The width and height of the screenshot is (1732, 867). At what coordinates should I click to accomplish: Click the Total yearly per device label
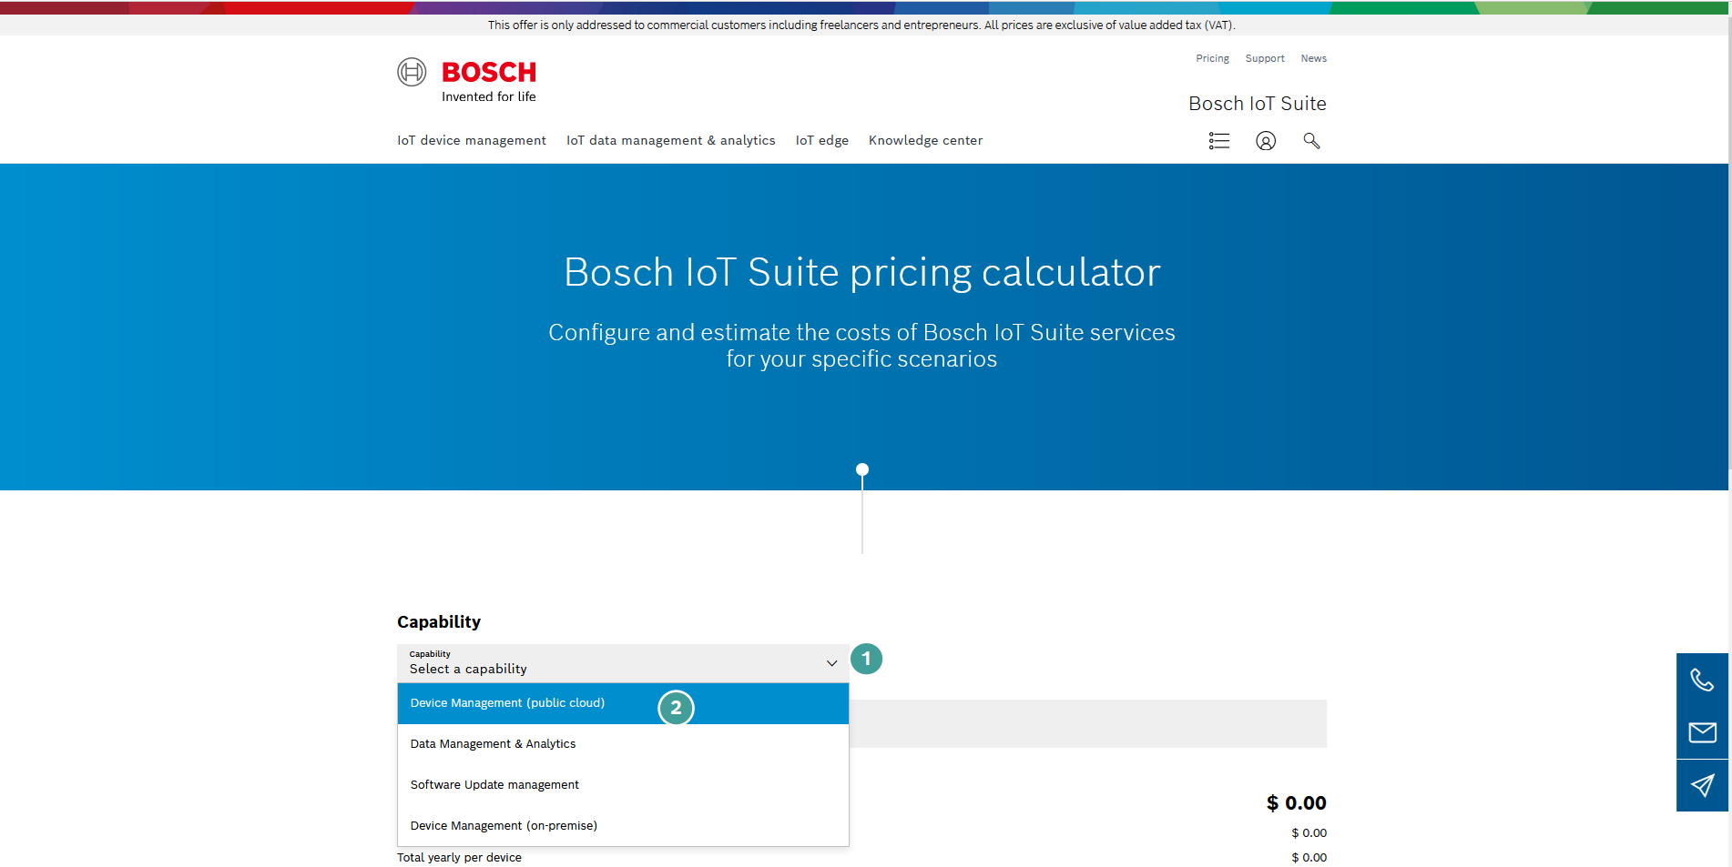pos(459,858)
